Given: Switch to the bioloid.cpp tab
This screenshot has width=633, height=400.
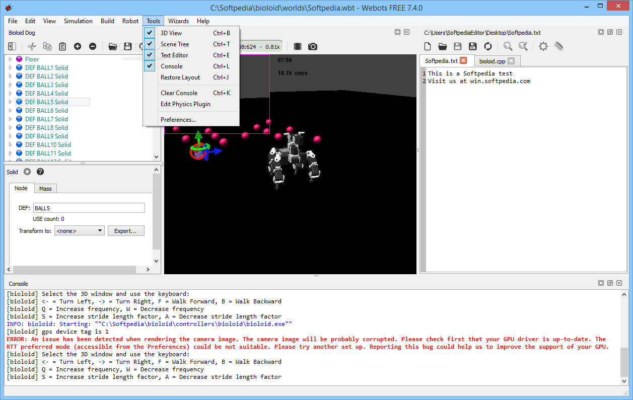Looking at the screenshot, I should (498, 61).
